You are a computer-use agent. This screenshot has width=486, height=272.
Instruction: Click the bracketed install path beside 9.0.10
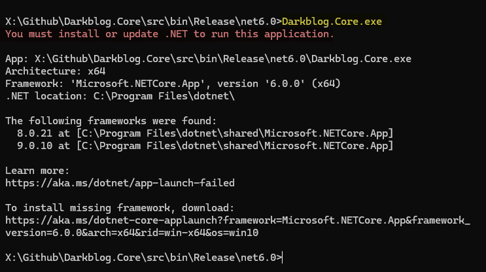pos(235,146)
